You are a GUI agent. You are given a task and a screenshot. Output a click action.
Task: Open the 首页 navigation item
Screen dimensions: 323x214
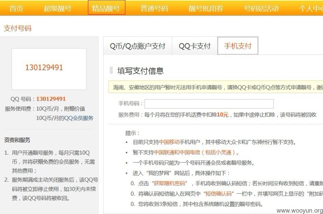click(16, 9)
